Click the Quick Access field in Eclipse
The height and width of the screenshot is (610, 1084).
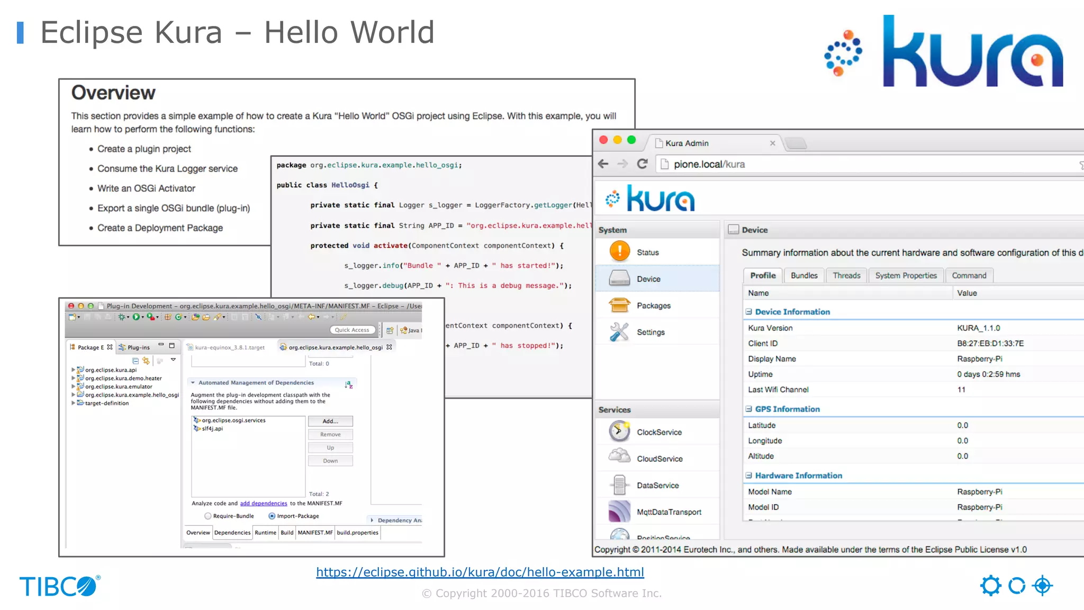tap(353, 329)
